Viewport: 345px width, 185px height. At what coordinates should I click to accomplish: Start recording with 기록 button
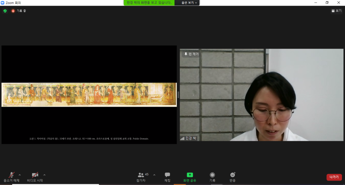(212, 177)
